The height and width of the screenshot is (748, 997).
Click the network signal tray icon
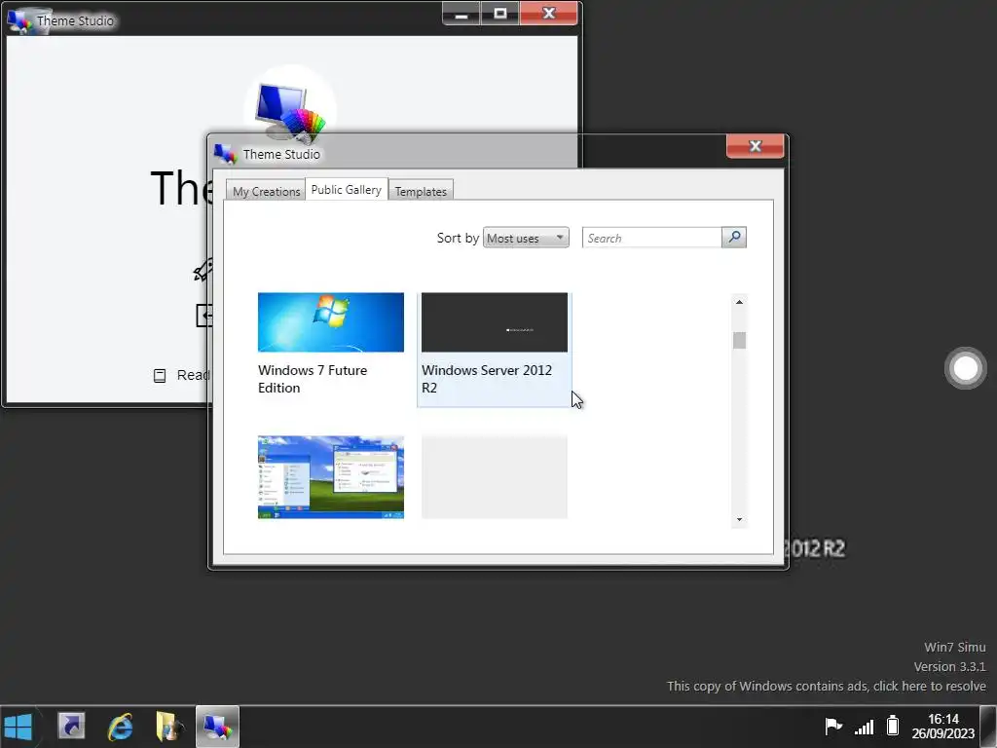865,726
